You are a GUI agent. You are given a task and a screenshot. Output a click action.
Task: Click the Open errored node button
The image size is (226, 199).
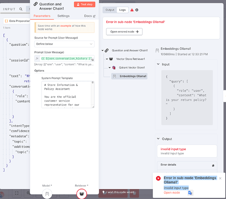tap(124, 31)
